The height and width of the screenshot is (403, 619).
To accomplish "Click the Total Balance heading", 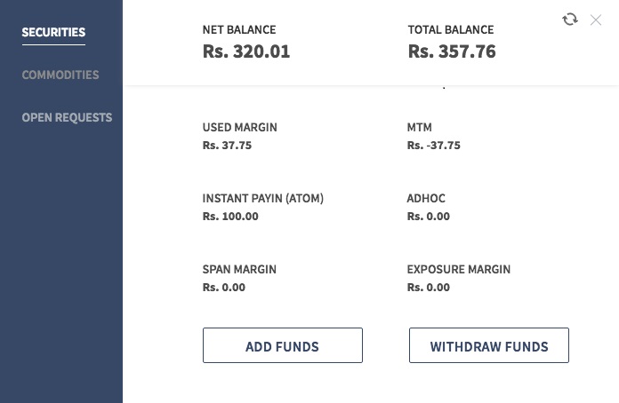I will 450,30.
